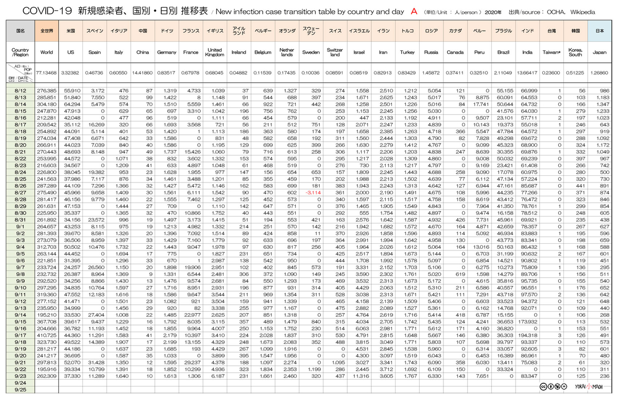
Task: Select the フランス column header
Action: tap(191, 30)
